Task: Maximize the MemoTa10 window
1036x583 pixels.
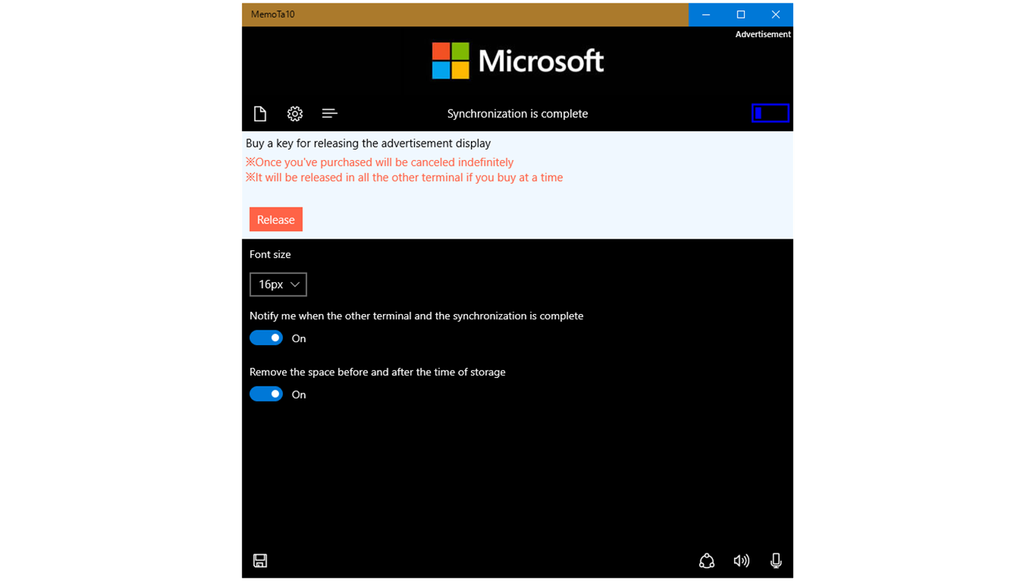Action: click(741, 15)
